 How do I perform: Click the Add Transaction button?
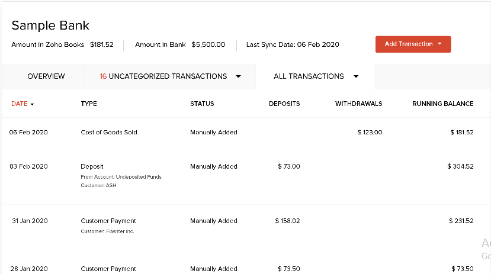[409, 44]
